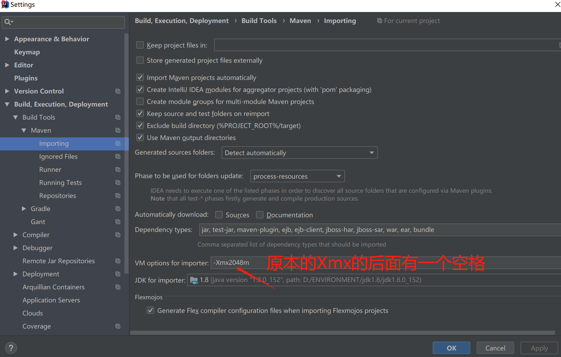Click the horizontal scrollbar at panel bottom

pyautogui.click(x=342, y=333)
